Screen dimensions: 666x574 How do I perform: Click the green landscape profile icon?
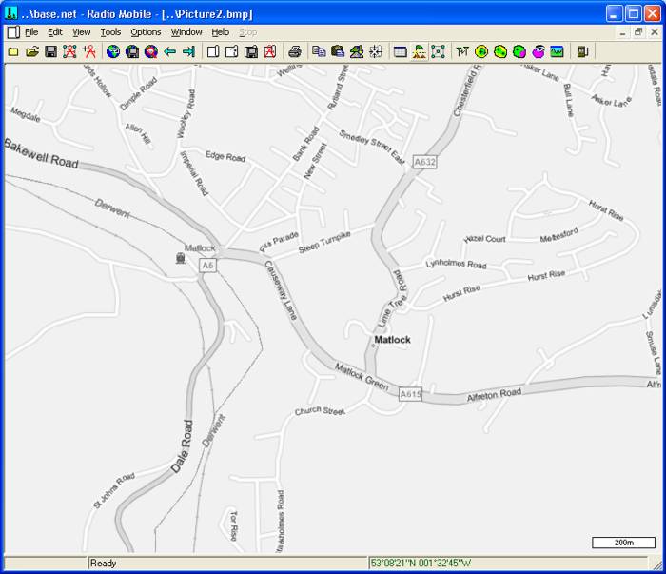coord(557,51)
